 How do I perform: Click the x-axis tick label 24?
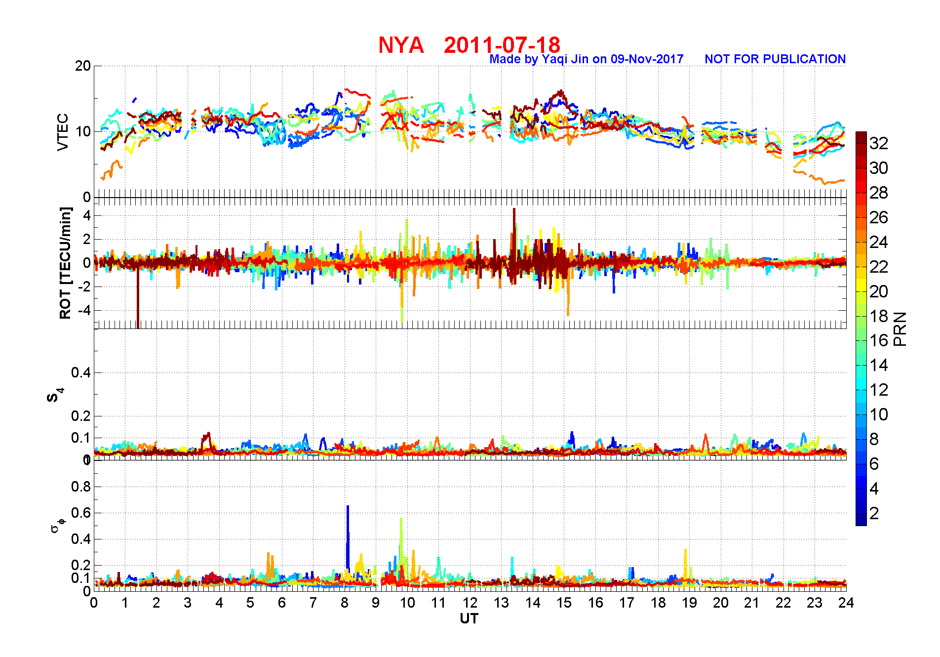coord(846,603)
